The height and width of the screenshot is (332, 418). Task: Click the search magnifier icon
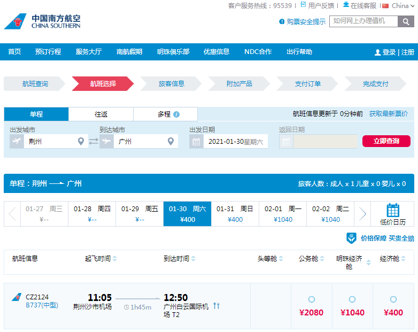[x=406, y=21]
